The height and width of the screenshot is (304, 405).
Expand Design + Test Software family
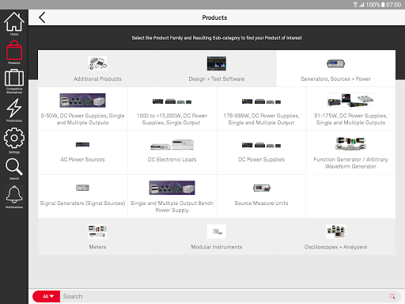tap(217, 68)
